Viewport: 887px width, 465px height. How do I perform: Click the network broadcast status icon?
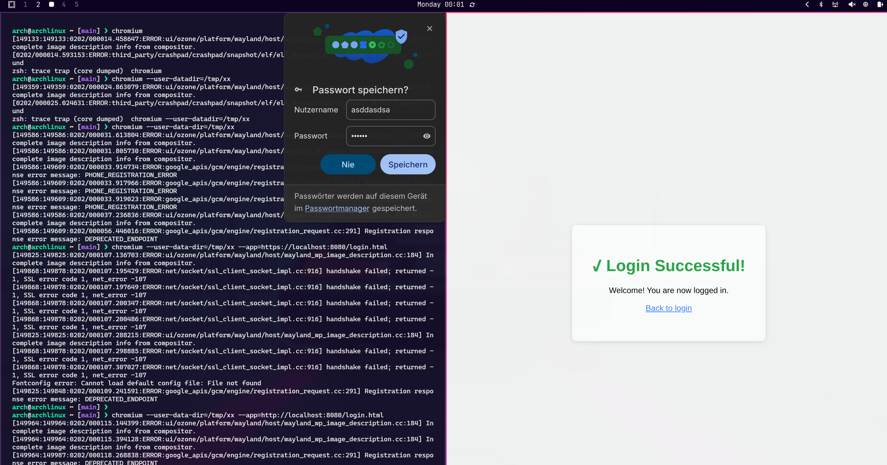pos(835,5)
